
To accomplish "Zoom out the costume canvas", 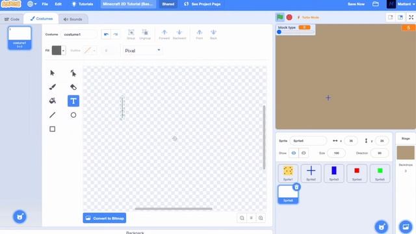I will point(242,218).
